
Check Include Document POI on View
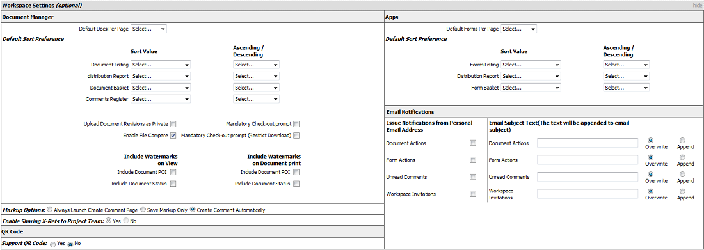coord(173,172)
